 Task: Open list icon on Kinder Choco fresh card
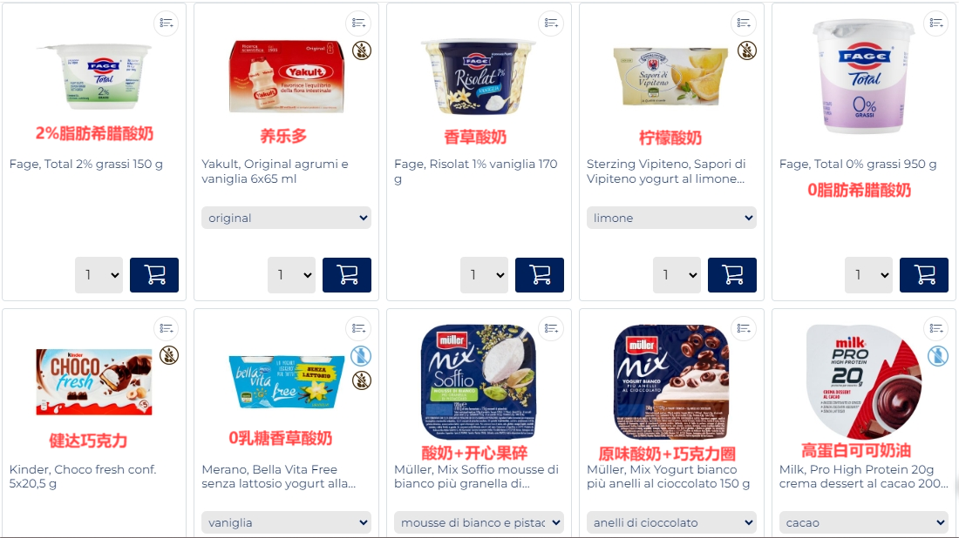coord(166,328)
